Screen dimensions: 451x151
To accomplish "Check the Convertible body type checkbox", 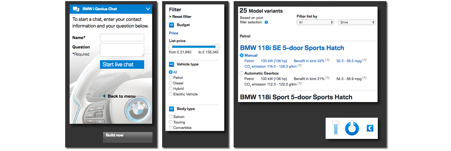I will (171, 128).
